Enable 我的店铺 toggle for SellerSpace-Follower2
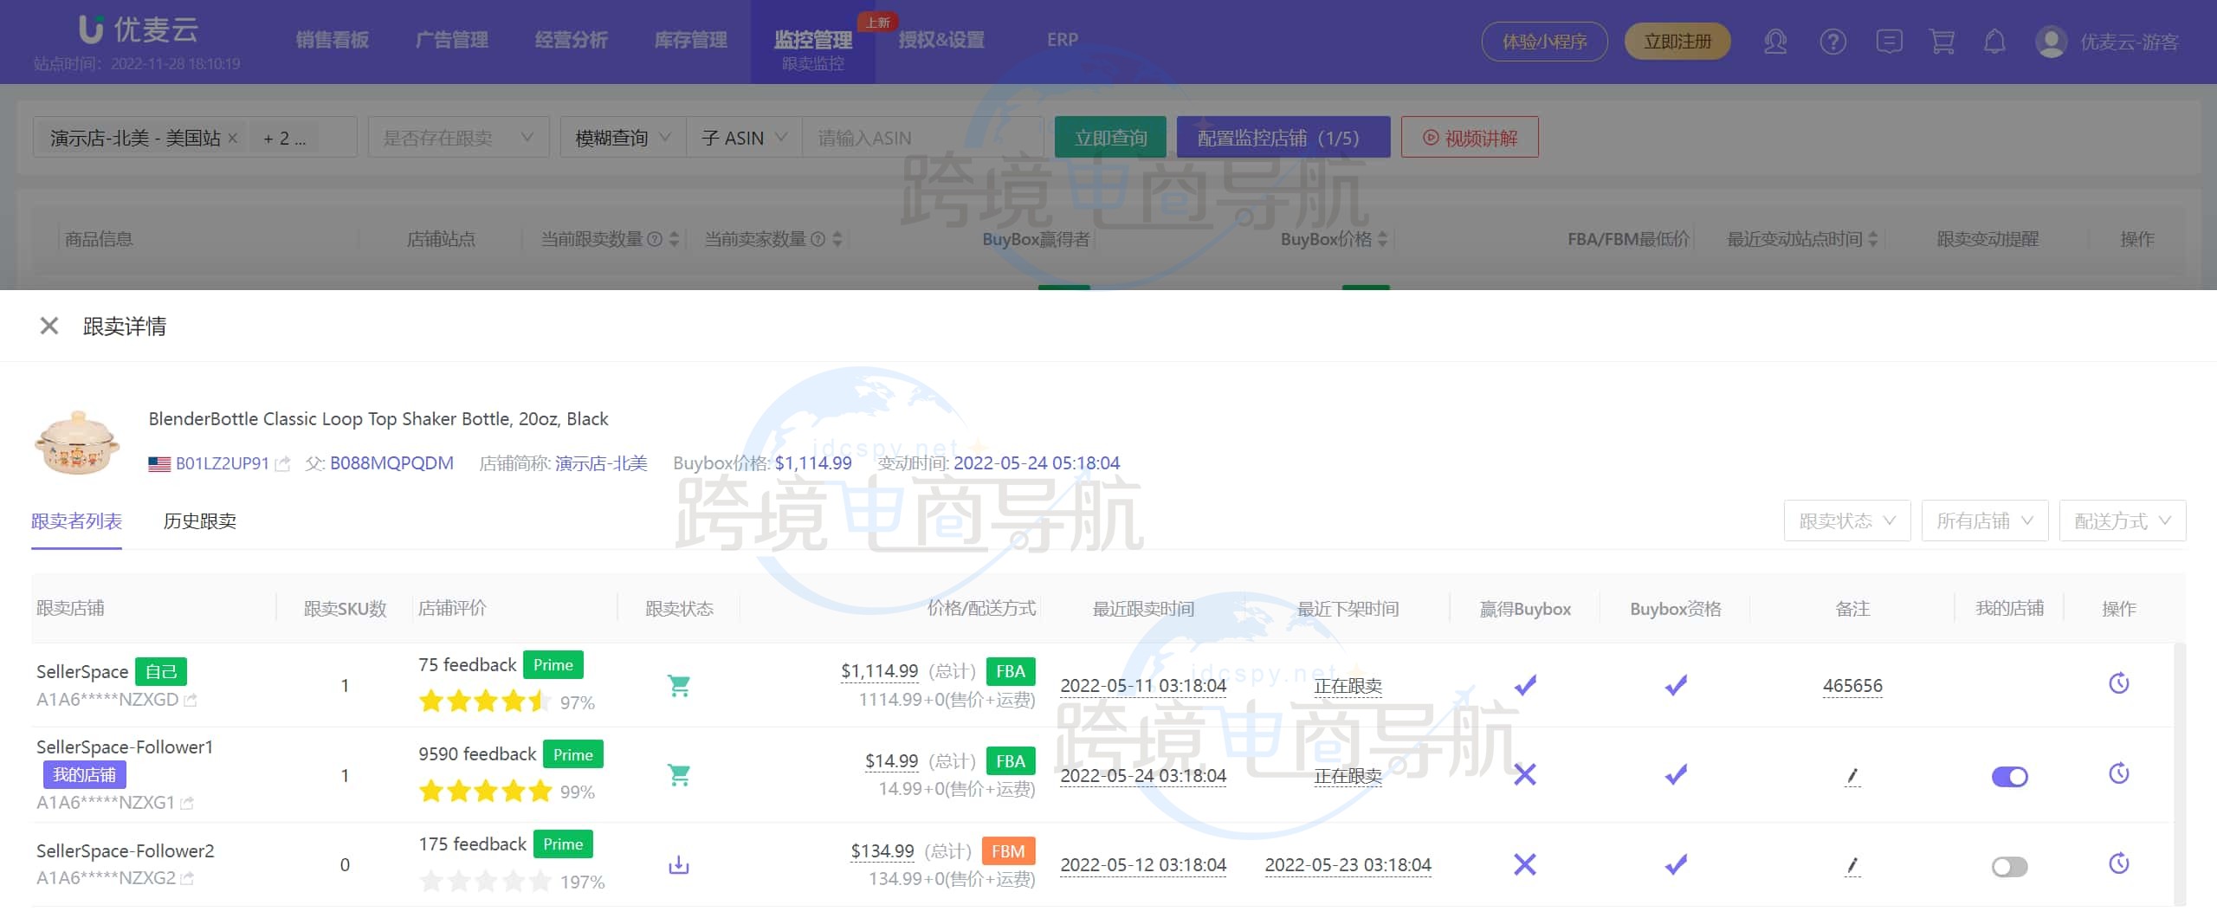2217x918 pixels. click(x=2009, y=866)
